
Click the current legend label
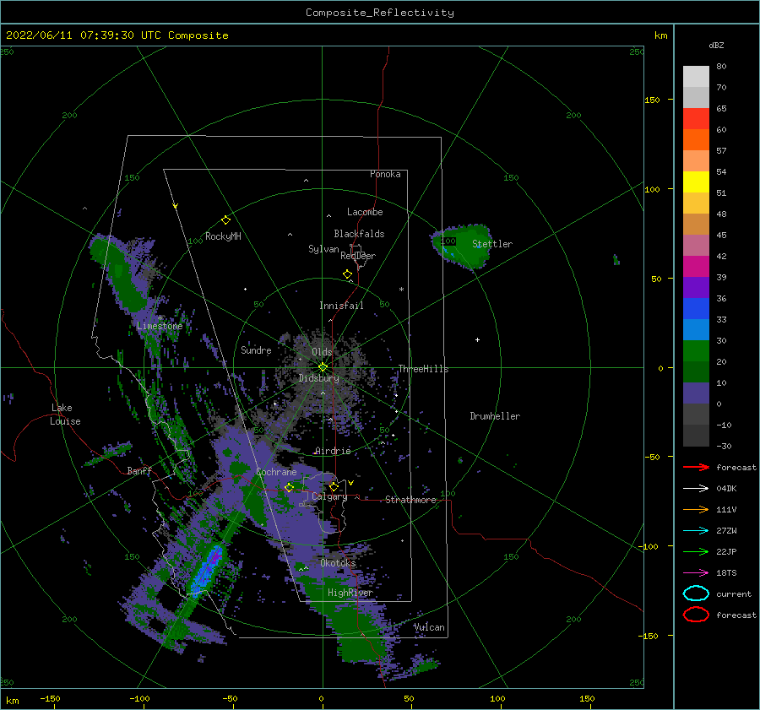[733, 594]
